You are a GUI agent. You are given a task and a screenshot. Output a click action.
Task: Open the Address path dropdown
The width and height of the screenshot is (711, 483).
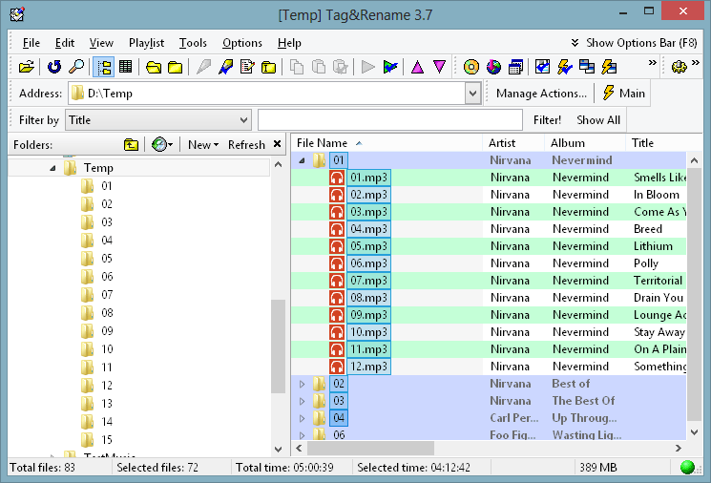[472, 94]
